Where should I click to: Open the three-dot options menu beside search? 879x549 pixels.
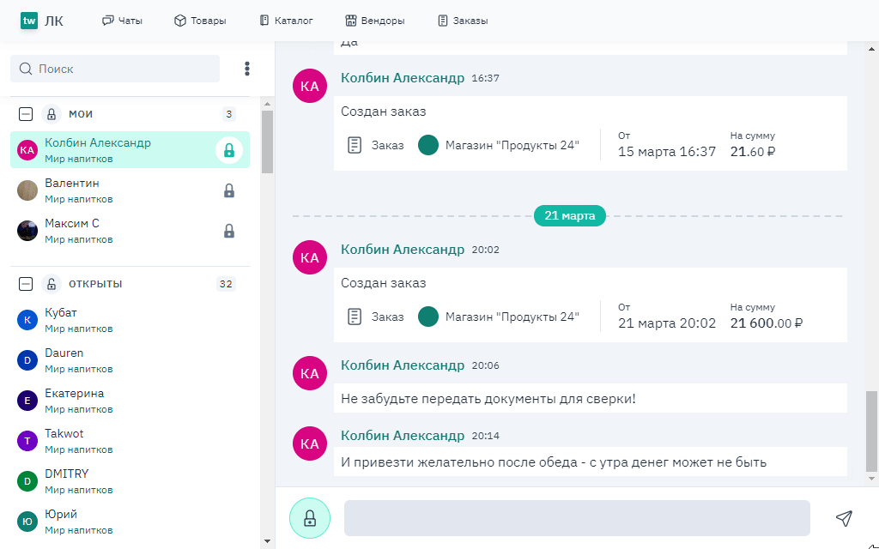pyautogui.click(x=247, y=69)
